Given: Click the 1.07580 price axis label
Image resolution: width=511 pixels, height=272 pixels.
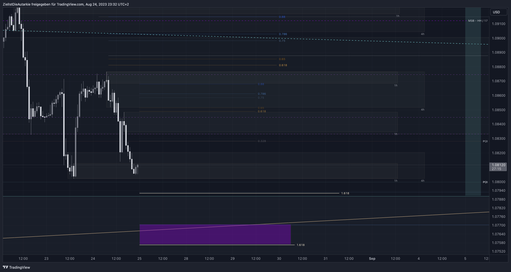Looking at the screenshot, I should (x=498, y=243).
